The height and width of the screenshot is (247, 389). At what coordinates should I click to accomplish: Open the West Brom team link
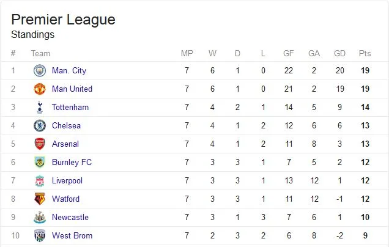pos(72,235)
